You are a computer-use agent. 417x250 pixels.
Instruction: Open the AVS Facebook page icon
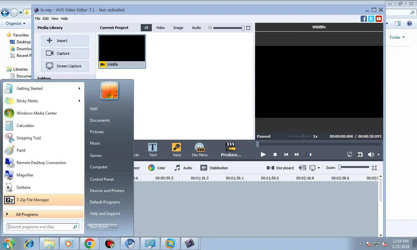pos(364,19)
